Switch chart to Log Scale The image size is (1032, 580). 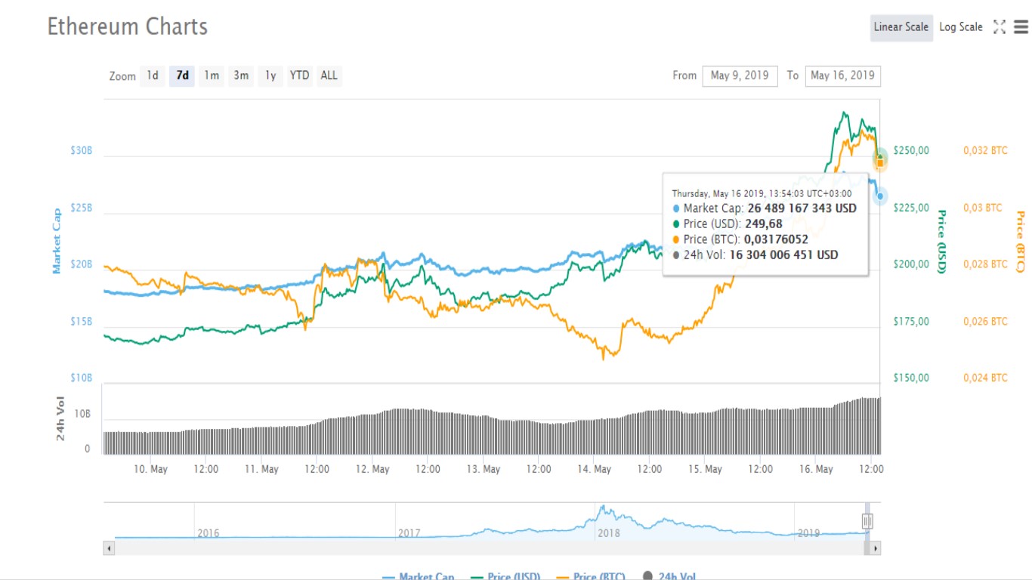pos(961,27)
